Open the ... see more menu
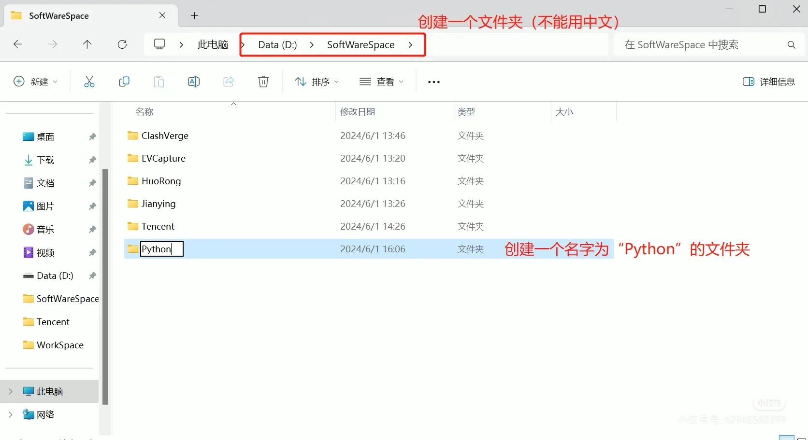The height and width of the screenshot is (440, 808). [433, 82]
